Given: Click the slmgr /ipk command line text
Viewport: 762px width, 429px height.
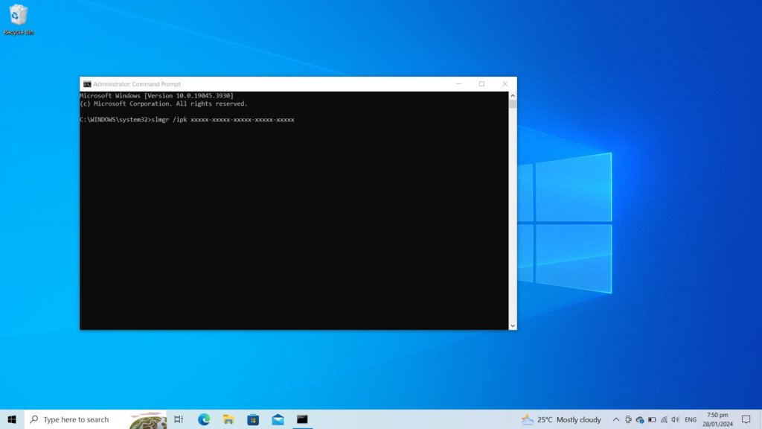Looking at the screenshot, I should coord(222,120).
